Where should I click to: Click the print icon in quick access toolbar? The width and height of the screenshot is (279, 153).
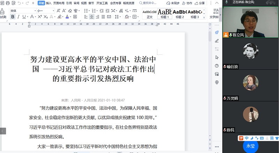coord(8,3)
